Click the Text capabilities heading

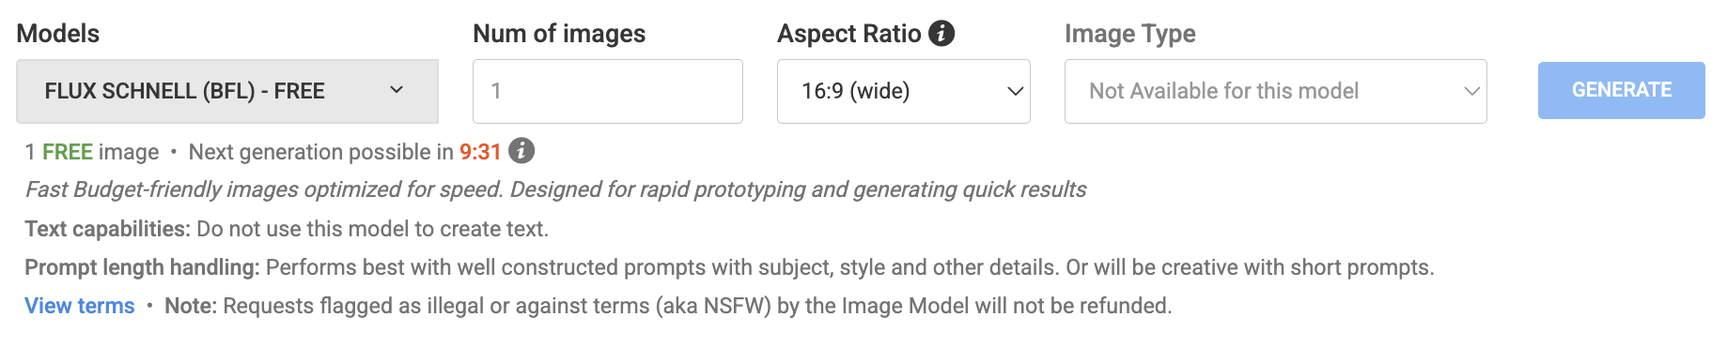107,229
